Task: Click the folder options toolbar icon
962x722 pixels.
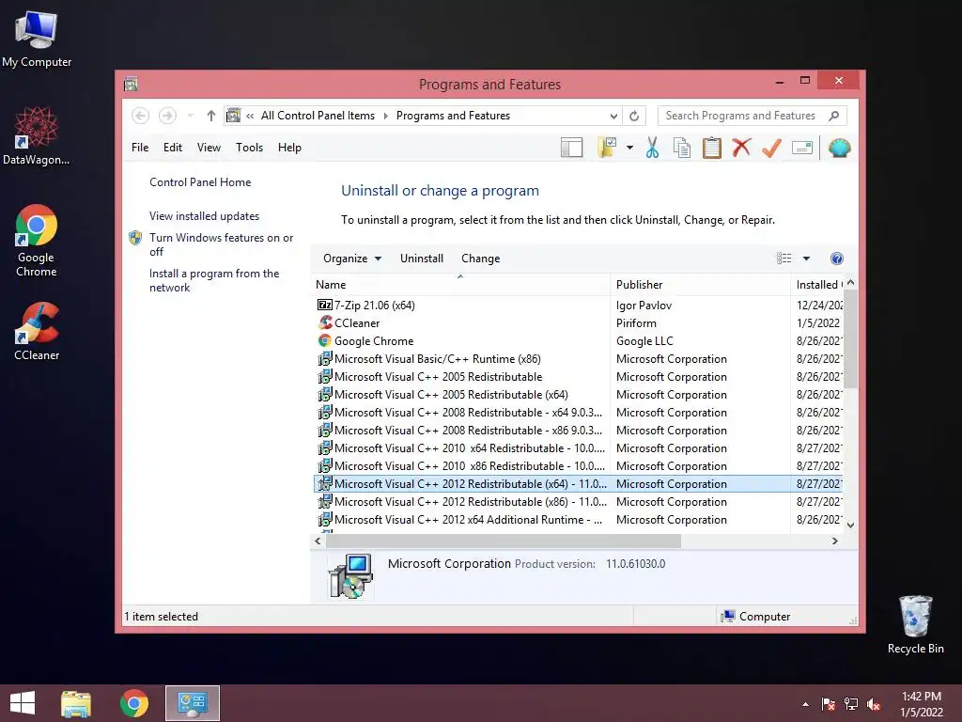Action: click(x=608, y=148)
